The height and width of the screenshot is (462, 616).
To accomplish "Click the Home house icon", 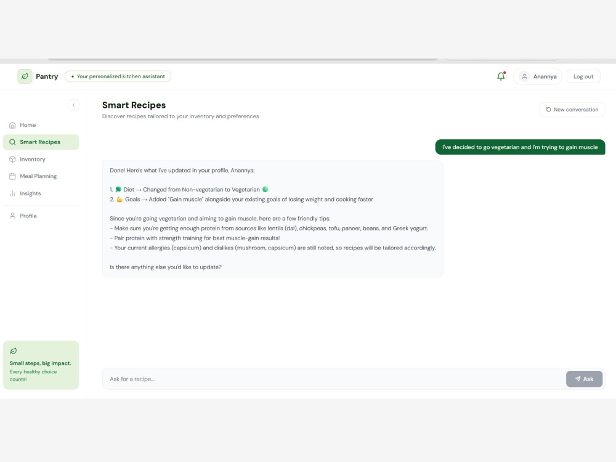I will coord(12,125).
